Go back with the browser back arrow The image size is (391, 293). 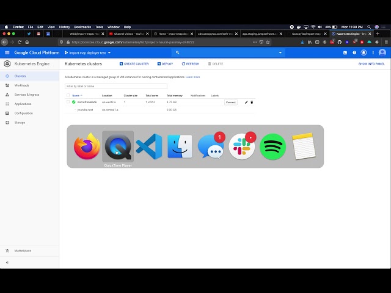tap(4, 42)
